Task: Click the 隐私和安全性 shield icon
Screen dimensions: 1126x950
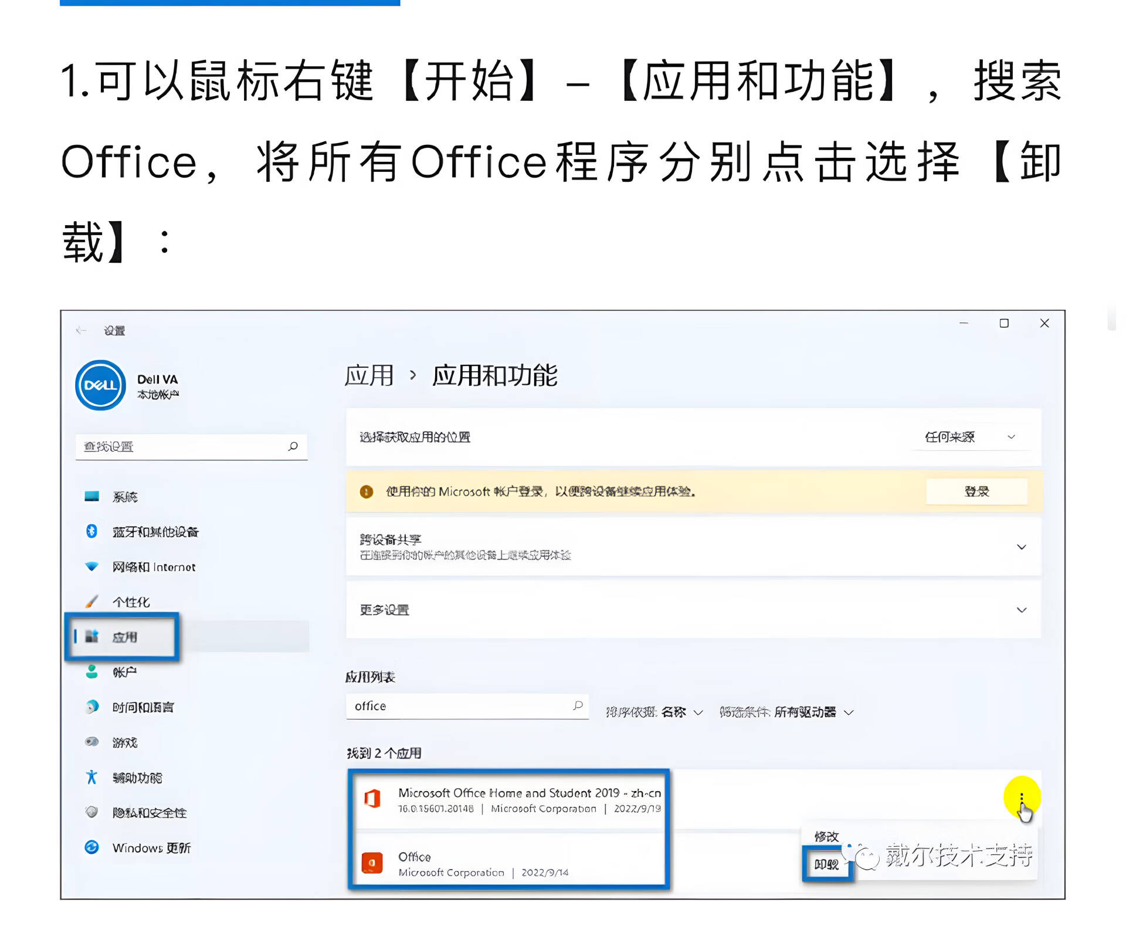Action: click(91, 812)
